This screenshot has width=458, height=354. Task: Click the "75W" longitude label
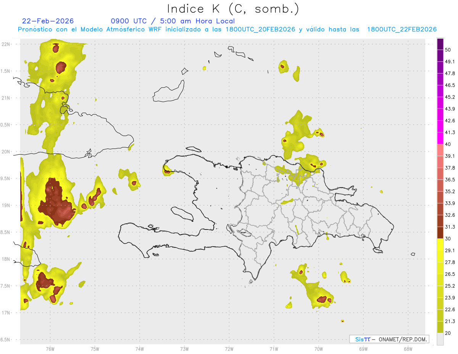95,349
